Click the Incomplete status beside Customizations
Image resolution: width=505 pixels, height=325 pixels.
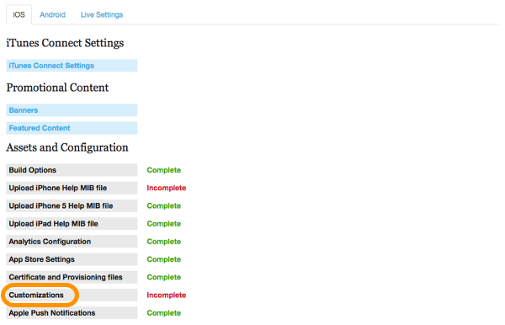coord(166,295)
